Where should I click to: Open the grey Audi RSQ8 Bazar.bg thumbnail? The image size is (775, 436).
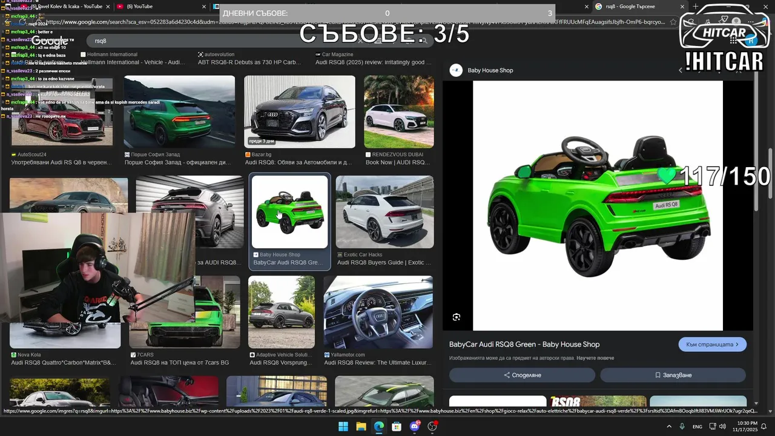tap(300, 112)
